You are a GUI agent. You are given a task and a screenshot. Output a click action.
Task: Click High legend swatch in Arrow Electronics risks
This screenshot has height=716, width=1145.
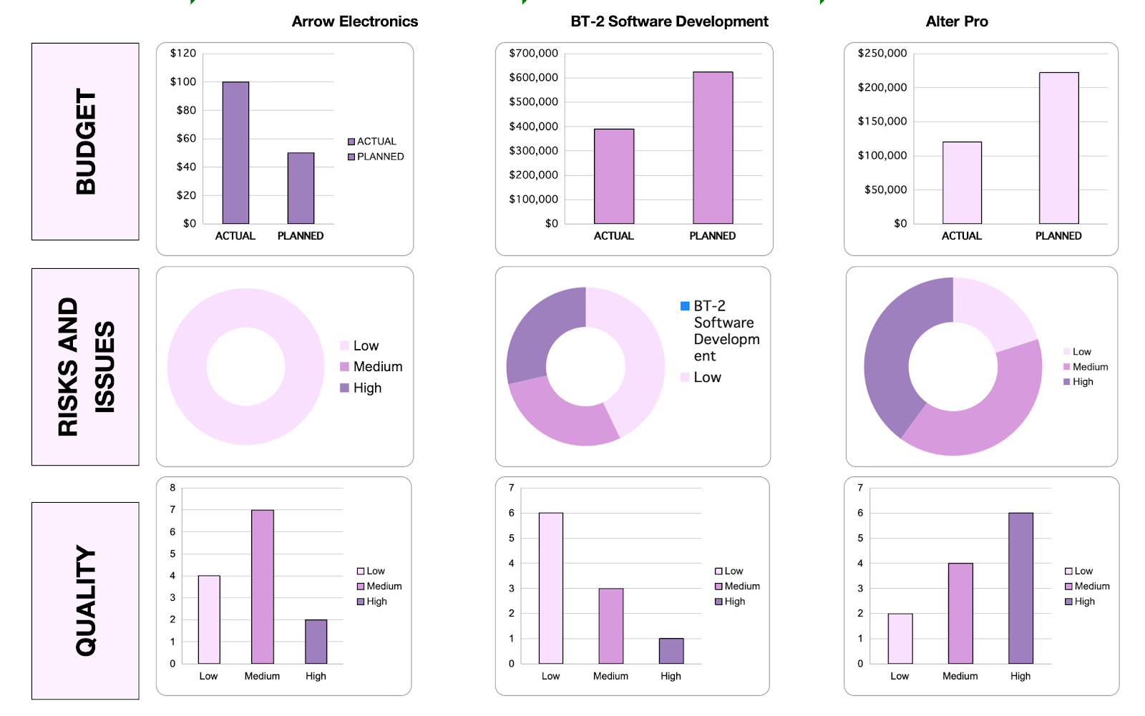point(344,388)
